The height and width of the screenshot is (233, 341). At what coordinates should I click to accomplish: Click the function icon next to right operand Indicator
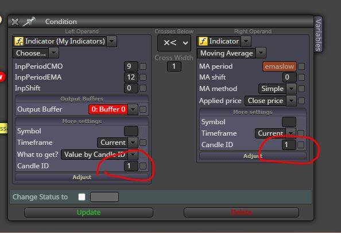click(x=203, y=41)
